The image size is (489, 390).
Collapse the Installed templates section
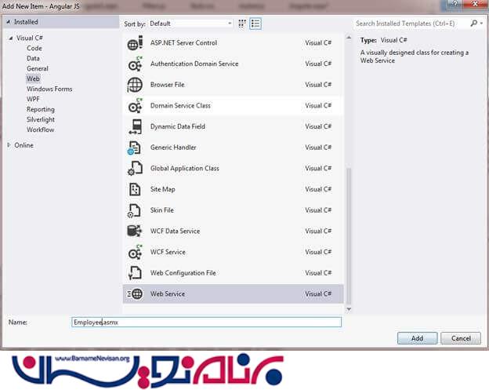pyautogui.click(x=9, y=22)
